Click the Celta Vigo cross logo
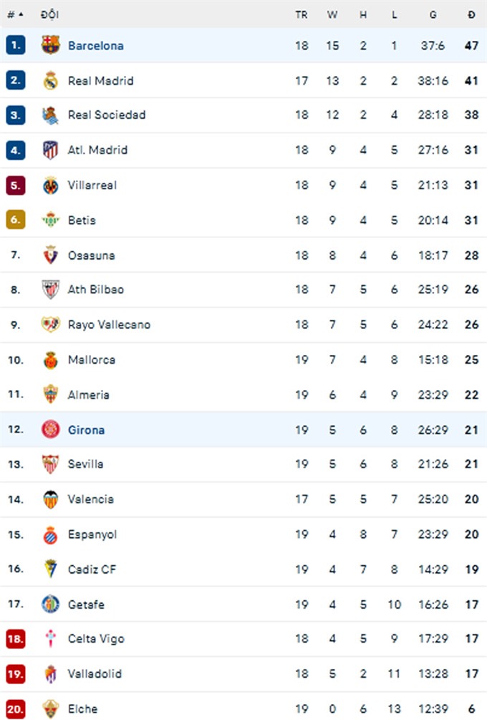This screenshot has width=487, height=720. pos(50,639)
